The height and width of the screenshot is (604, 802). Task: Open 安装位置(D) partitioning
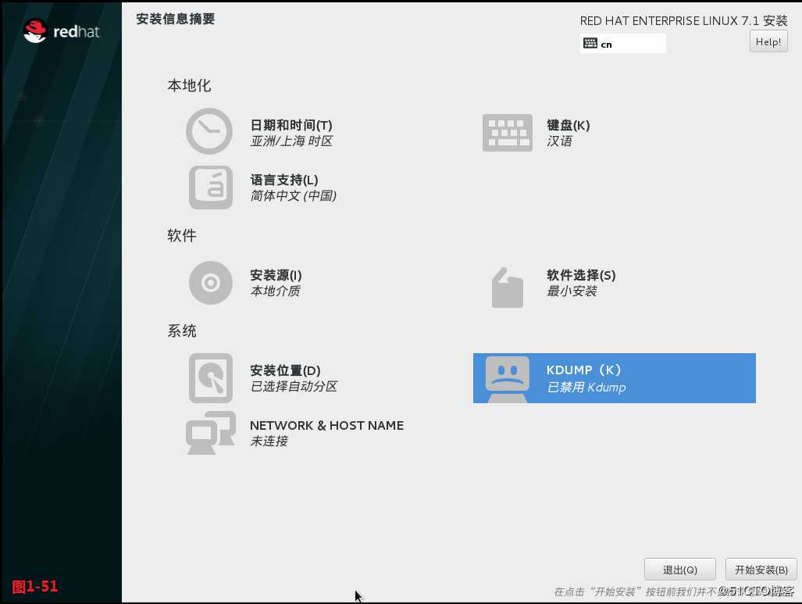285,370
